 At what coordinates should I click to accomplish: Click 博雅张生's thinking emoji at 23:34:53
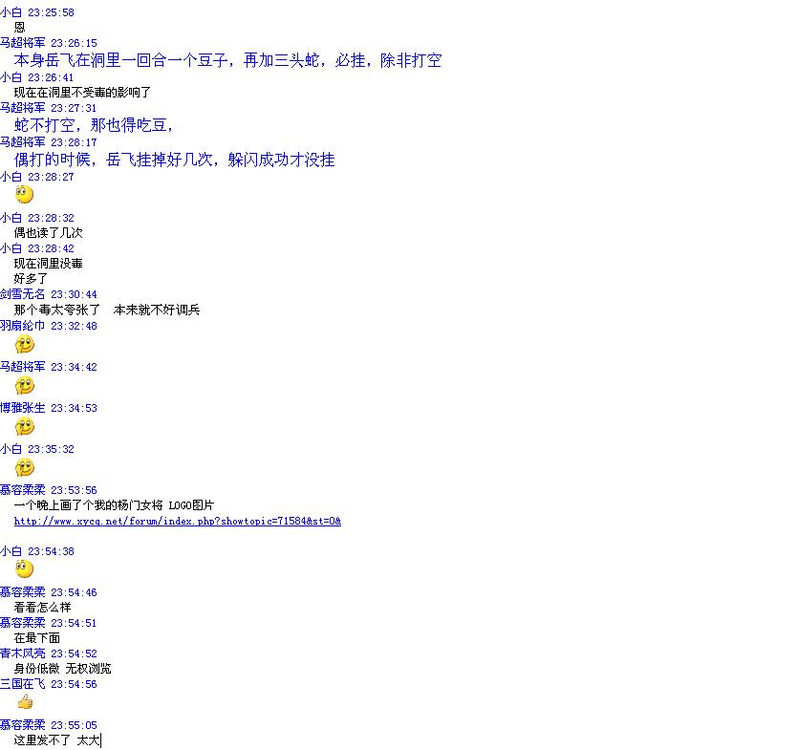tap(25, 427)
